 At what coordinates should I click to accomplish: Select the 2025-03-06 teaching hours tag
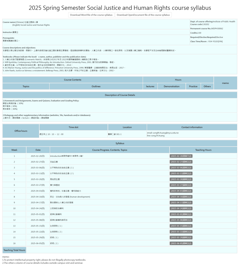tap(181, 168)
